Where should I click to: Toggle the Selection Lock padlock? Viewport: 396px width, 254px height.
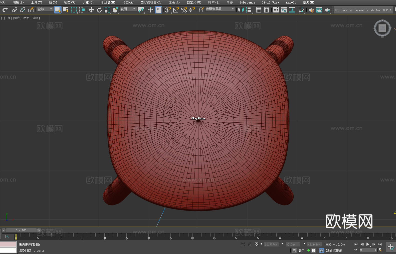(x=250, y=244)
